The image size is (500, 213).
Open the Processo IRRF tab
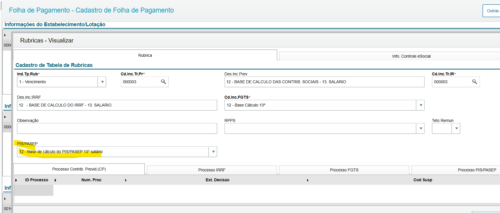[212, 170]
